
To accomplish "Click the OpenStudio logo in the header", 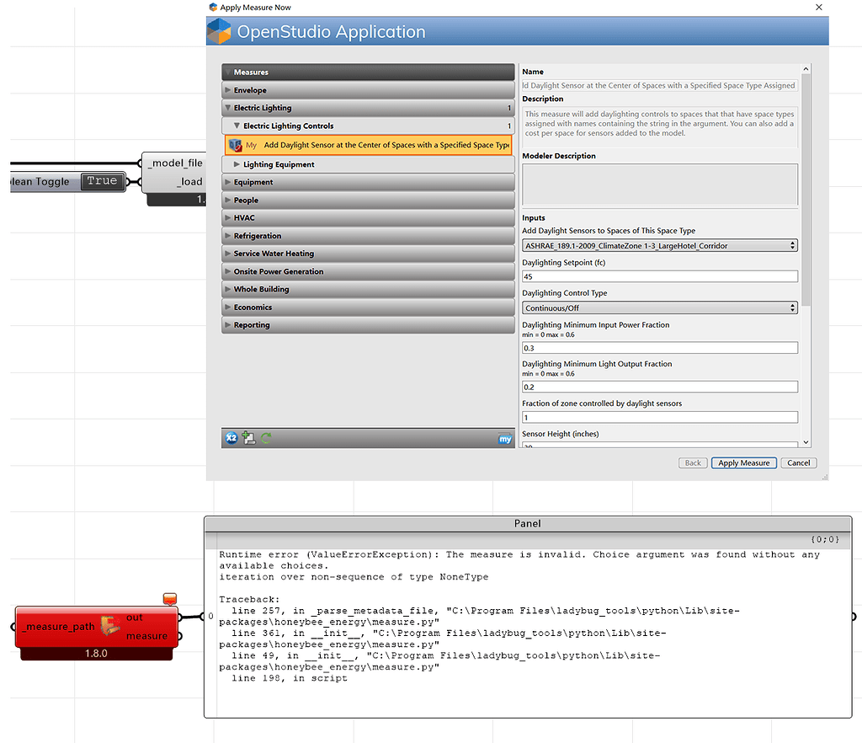I will 219,31.
